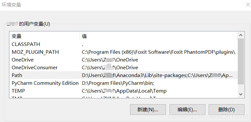Click the PyCharm\bin path value
251x122 pixels.
point(118,83)
